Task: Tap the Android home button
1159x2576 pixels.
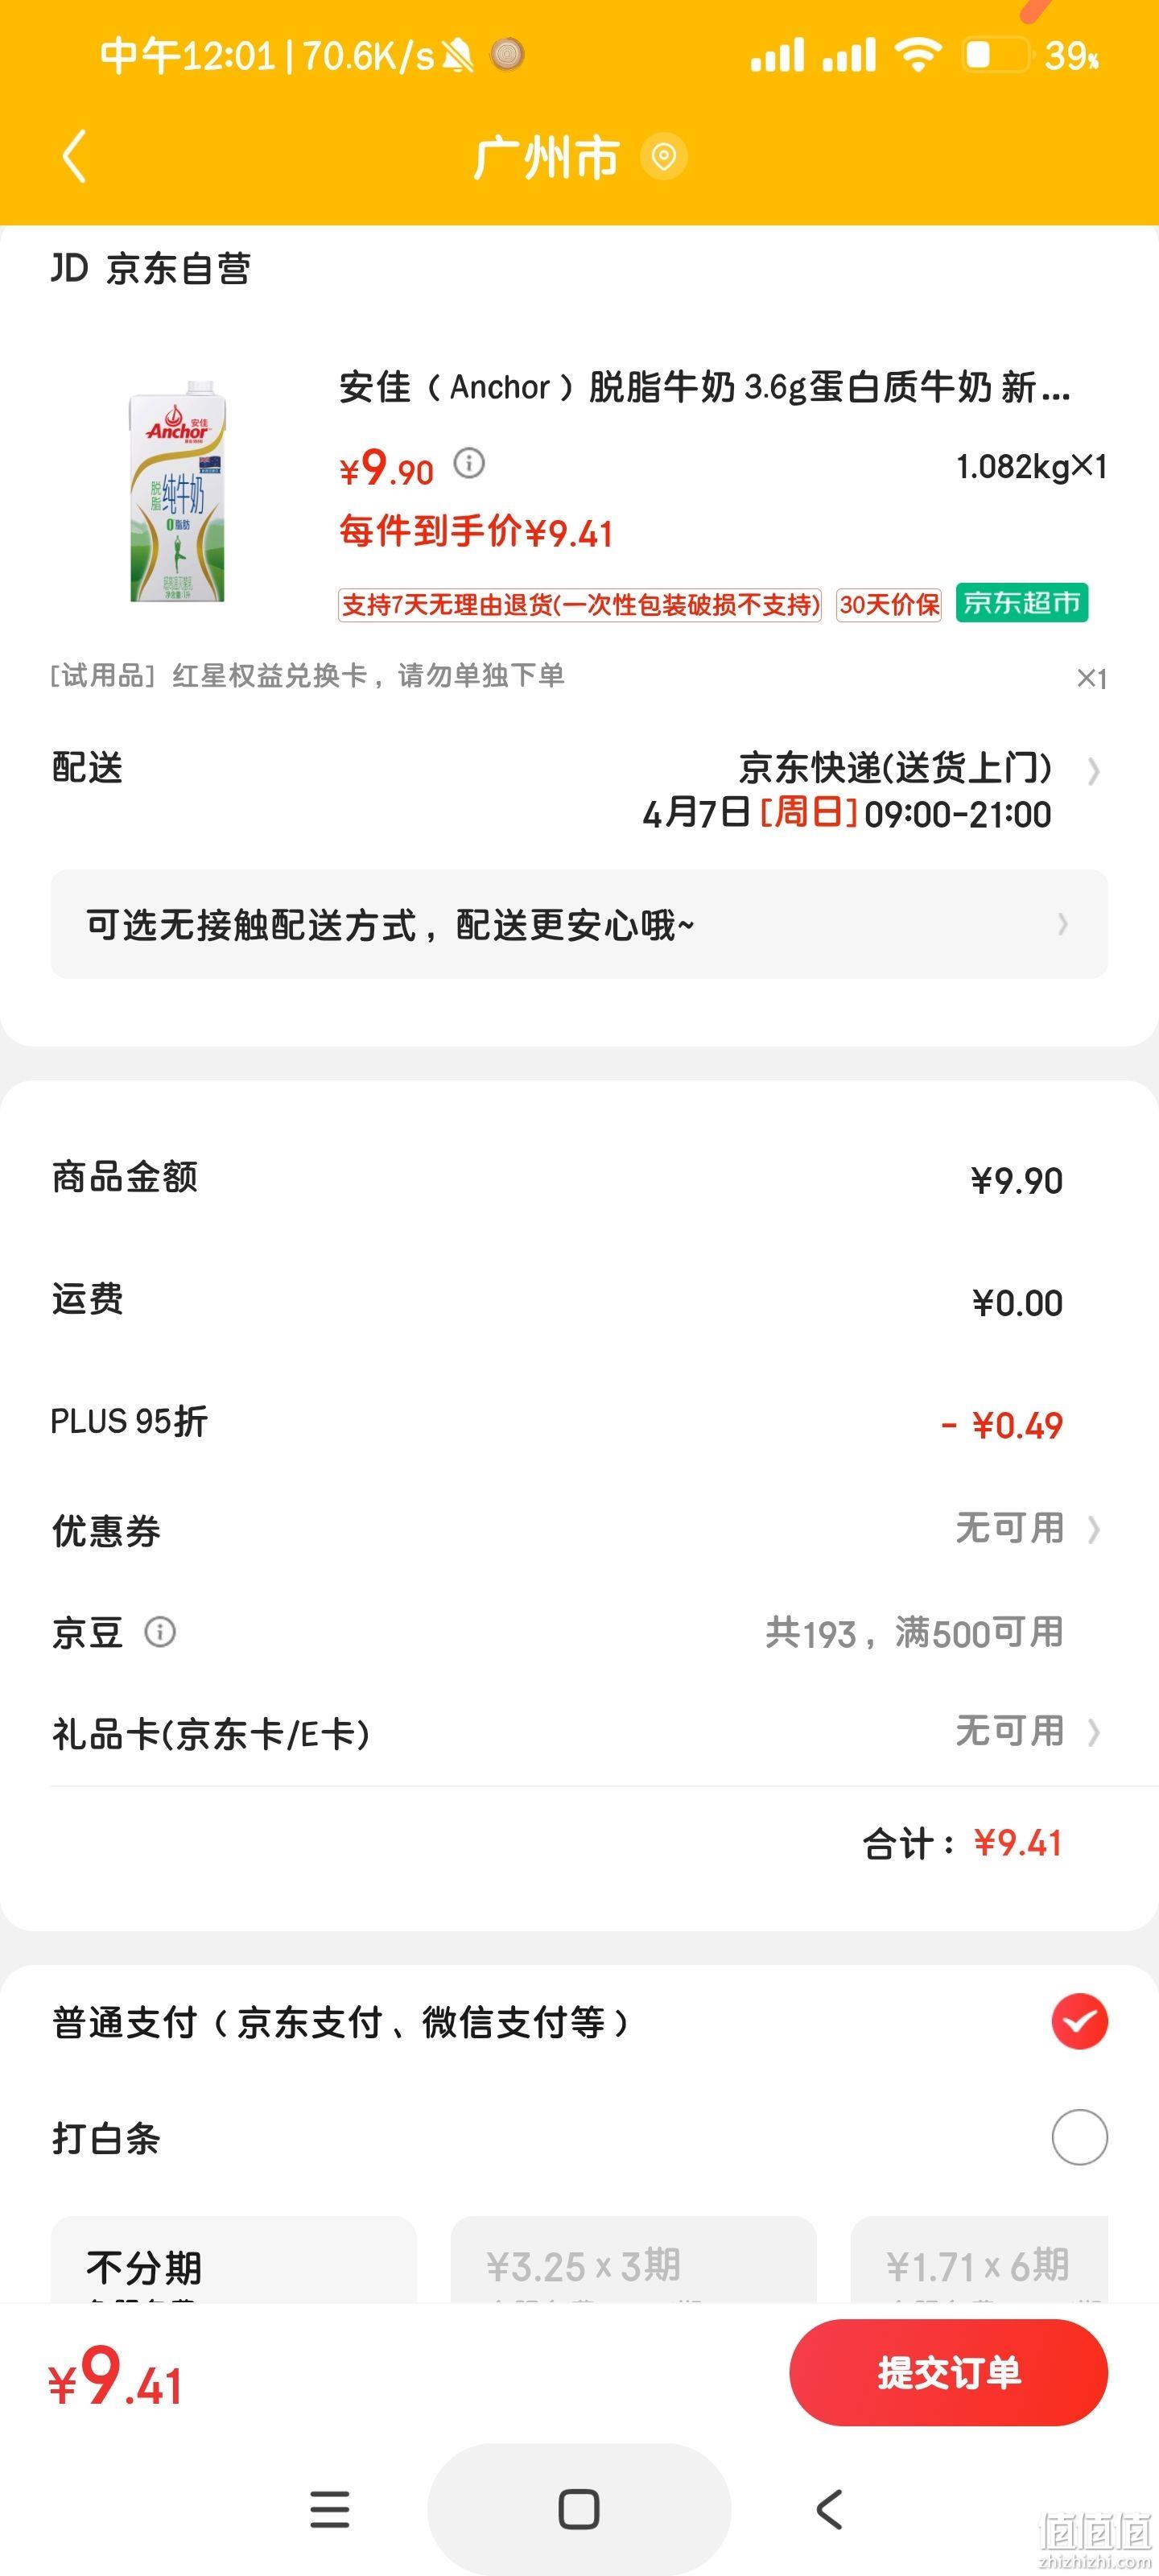Action: click(x=579, y=2509)
